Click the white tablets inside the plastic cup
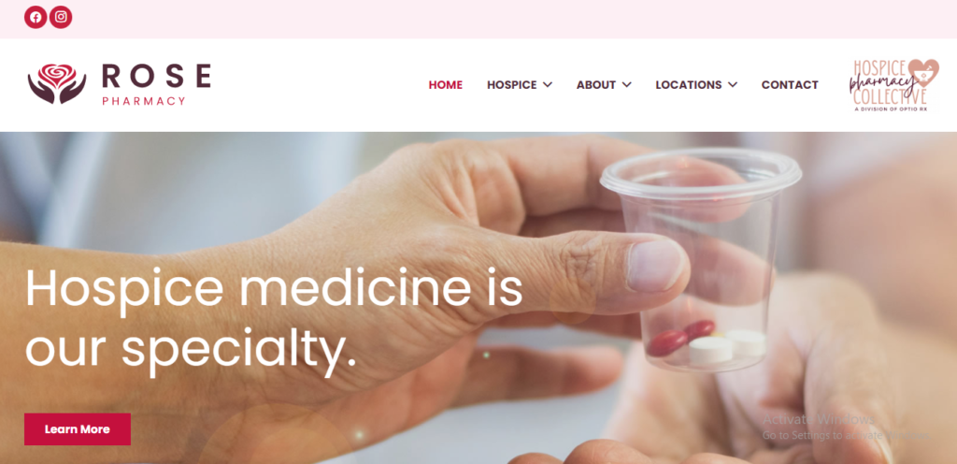 click(727, 347)
